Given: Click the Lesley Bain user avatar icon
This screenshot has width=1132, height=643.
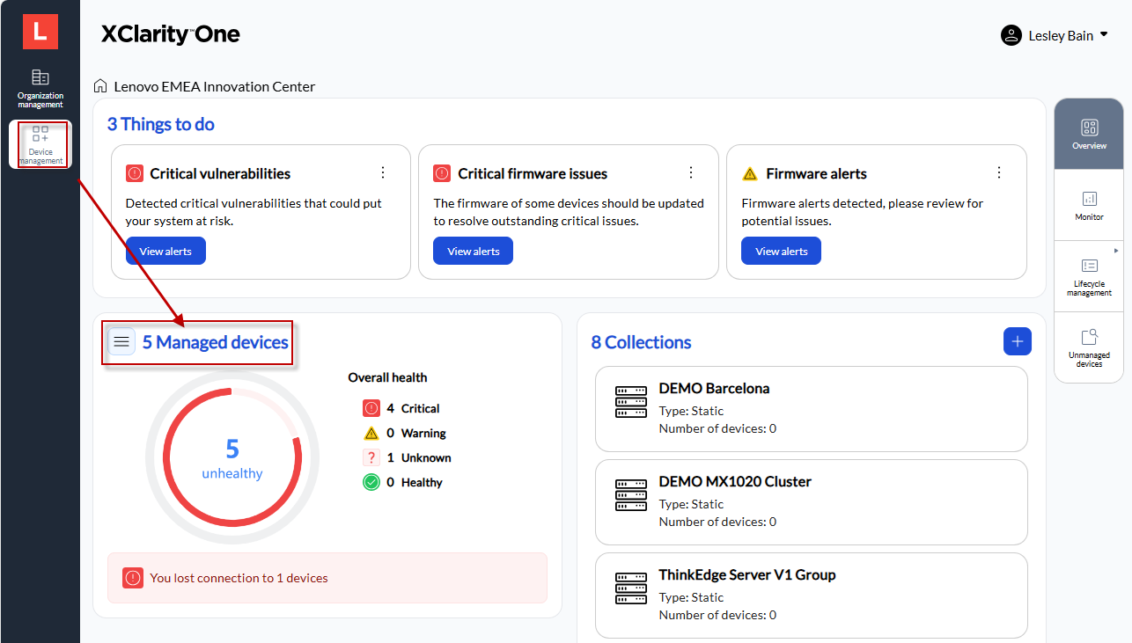Looking at the screenshot, I should pyautogui.click(x=1011, y=35).
